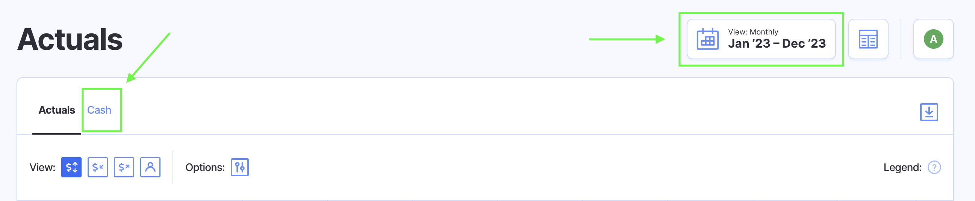
Task: Open the green user avatar "A"
Action: click(x=933, y=39)
